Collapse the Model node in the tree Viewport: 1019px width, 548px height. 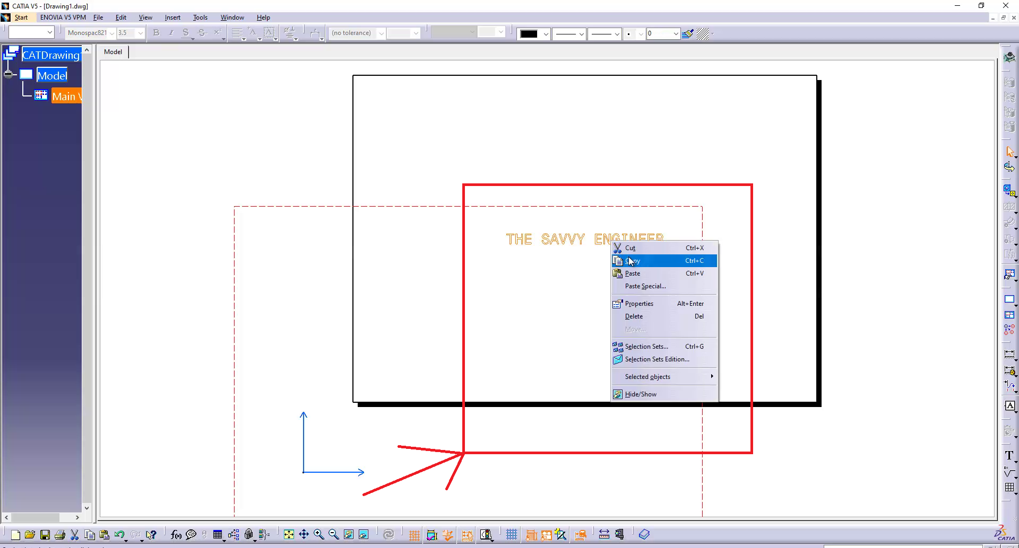coord(8,75)
